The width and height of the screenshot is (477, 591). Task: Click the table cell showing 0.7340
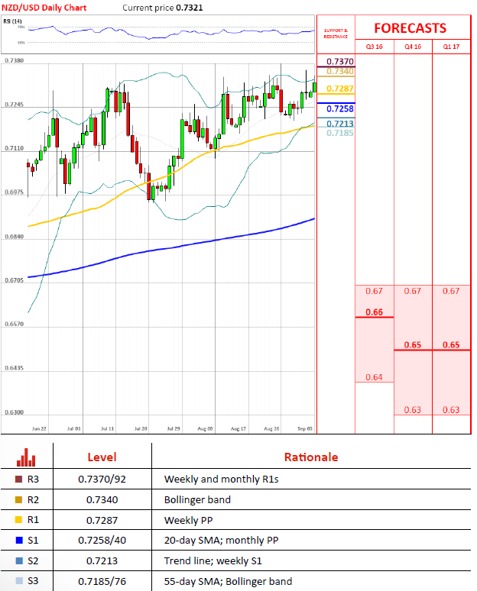coord(102,500)
